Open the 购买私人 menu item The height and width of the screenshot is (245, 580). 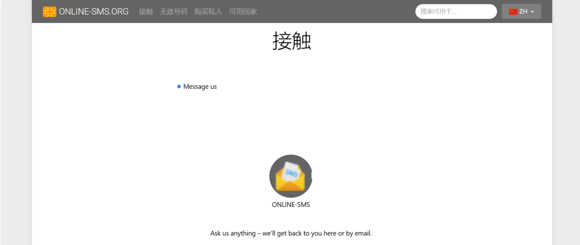[x=208, y=12]
